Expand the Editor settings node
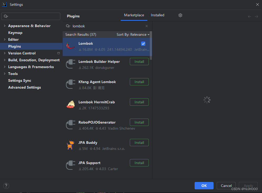The height and width of the screenshot is (193, 262). [x=5, y=39]
